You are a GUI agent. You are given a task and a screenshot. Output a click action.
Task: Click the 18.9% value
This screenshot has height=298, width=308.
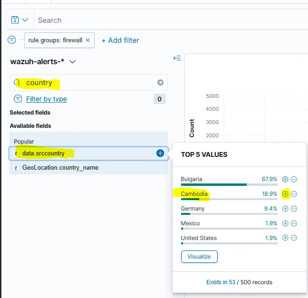(x=269, y=194)
